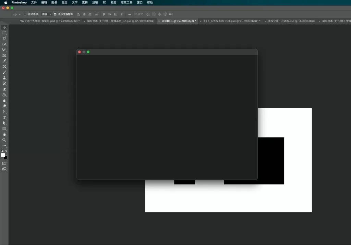Screen dimensions: 351x245
Task: Select the Clone Stamp tool
Action: 4,78
